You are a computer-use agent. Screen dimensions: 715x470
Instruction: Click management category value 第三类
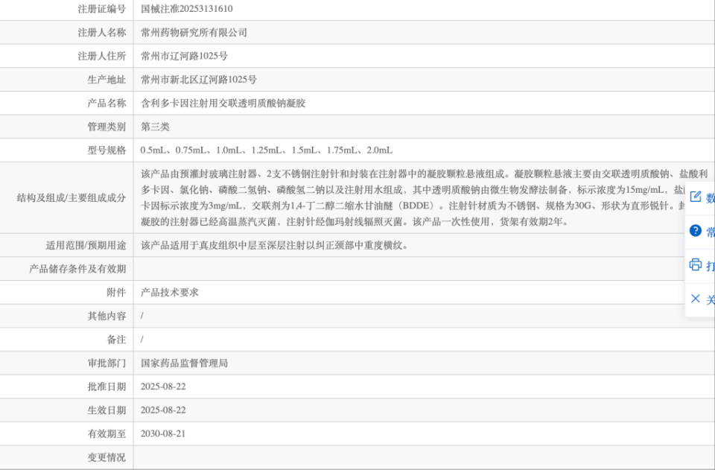pos(155,127)
